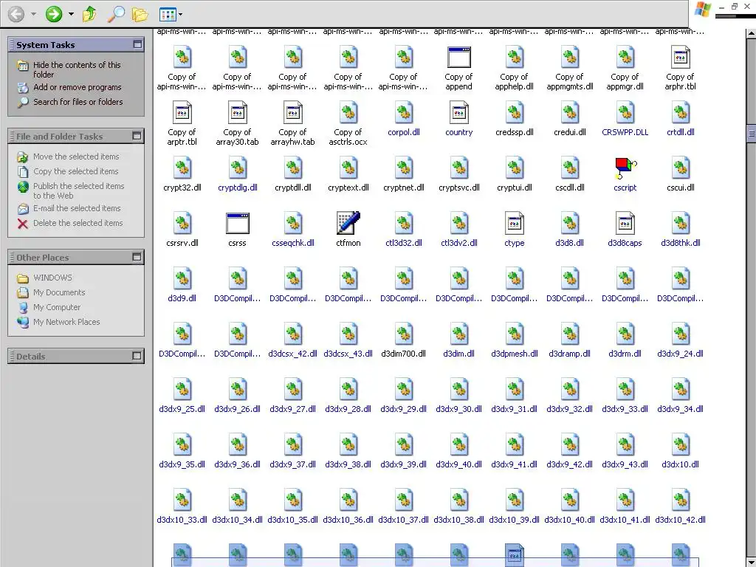Go up one folder level

coord(89,14)
